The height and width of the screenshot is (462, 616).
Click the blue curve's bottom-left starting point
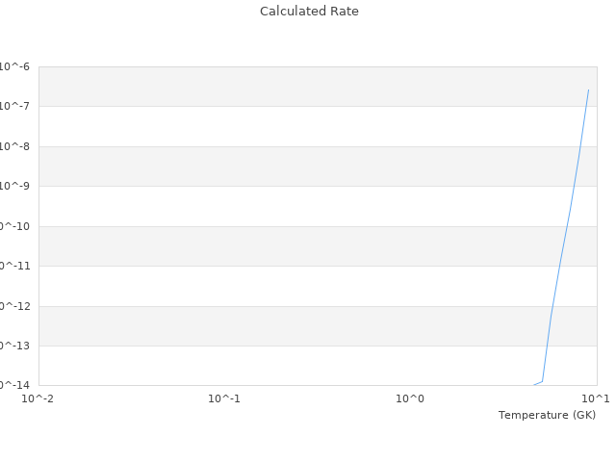coord(534,385)
